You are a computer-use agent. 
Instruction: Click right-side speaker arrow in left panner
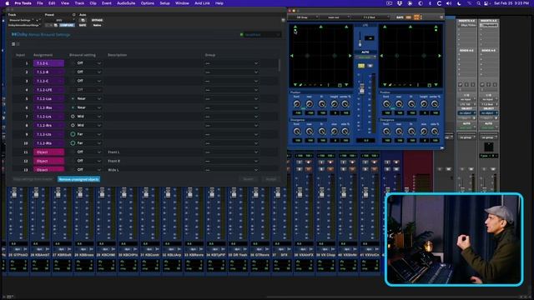click(350, 56)
